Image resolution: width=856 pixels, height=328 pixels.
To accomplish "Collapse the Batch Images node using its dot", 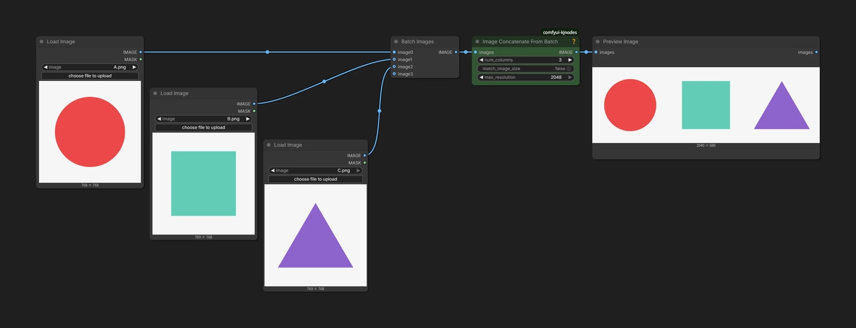I will (x=396, y=42).
